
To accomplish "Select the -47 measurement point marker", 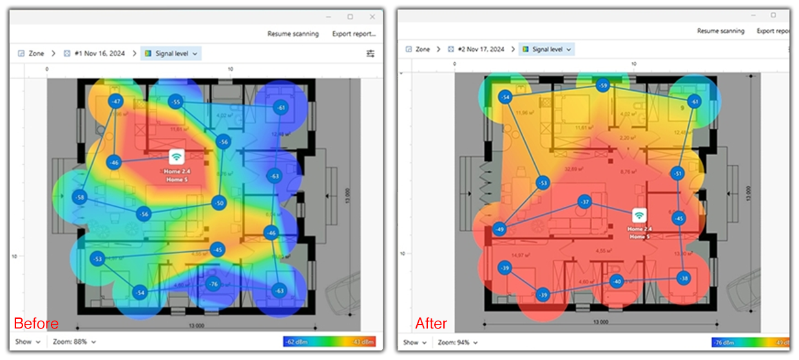I will click(x=115, y=102).
